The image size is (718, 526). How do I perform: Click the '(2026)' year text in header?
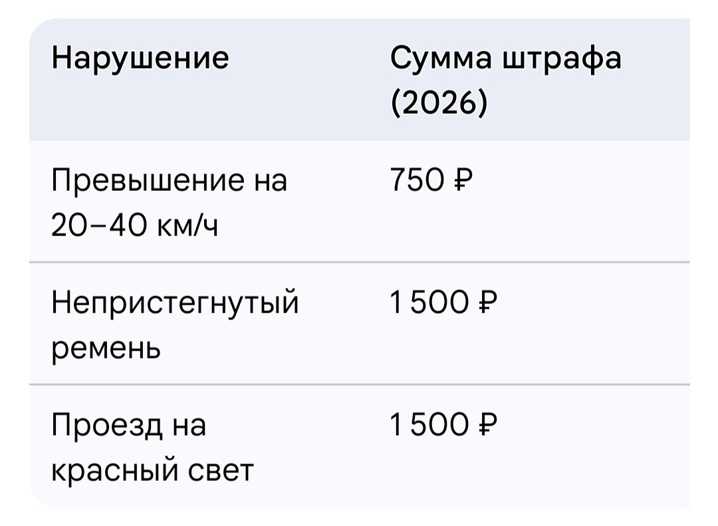coord(439,102)
